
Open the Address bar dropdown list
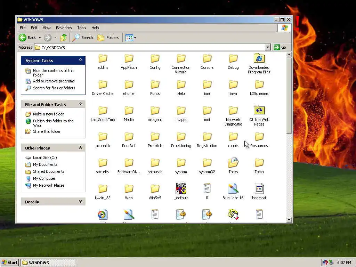click(x=268, y=47)
